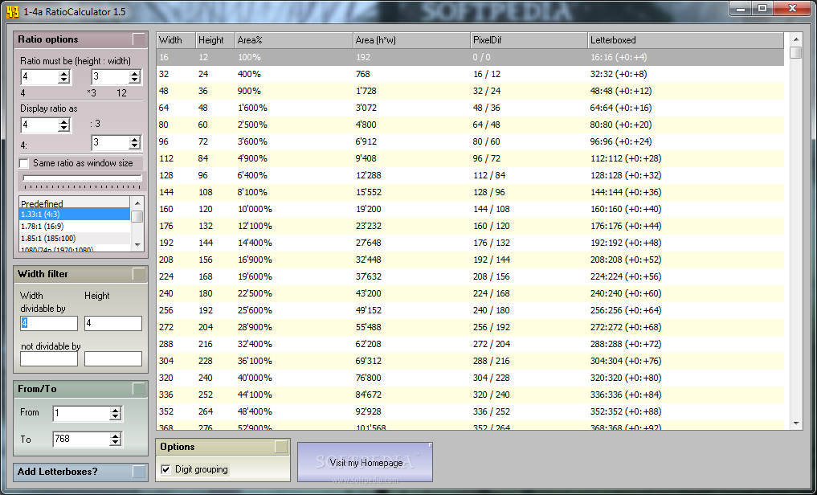Viewport: 817px width, 495px height.
Task: Select the row with width 64
Action: tap(470, 108)
